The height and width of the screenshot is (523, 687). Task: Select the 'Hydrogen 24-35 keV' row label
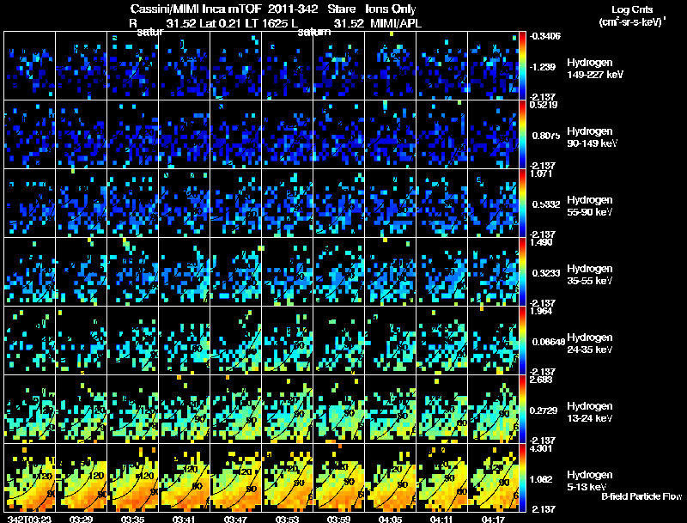tap(590, 344)
